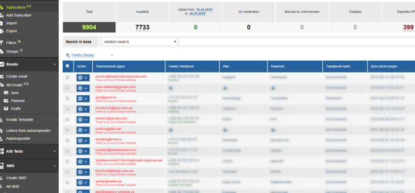Click the Filters funnel icon
The height and width of the screenshot is (193, 415).
pyautogui.click(x=2, y=43)
